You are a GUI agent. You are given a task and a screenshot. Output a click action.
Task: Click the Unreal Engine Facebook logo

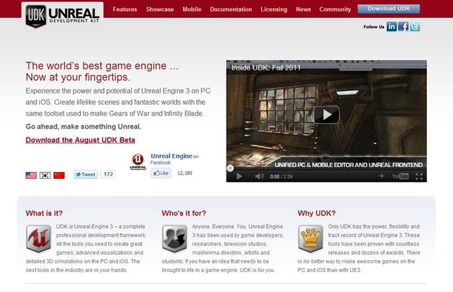tap(138, 161)
